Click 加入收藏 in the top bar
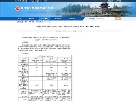Screen dimensions: 136x102 click(x=118, y=1)
